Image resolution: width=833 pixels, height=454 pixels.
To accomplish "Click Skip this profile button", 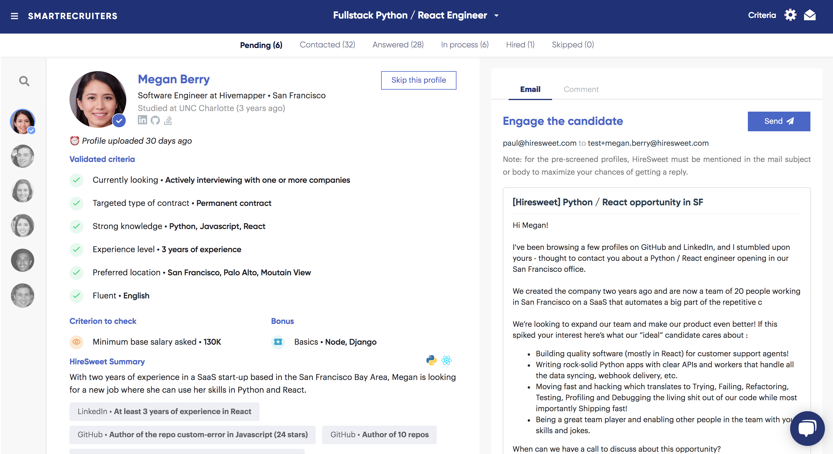I will click(x=419, y=80).
